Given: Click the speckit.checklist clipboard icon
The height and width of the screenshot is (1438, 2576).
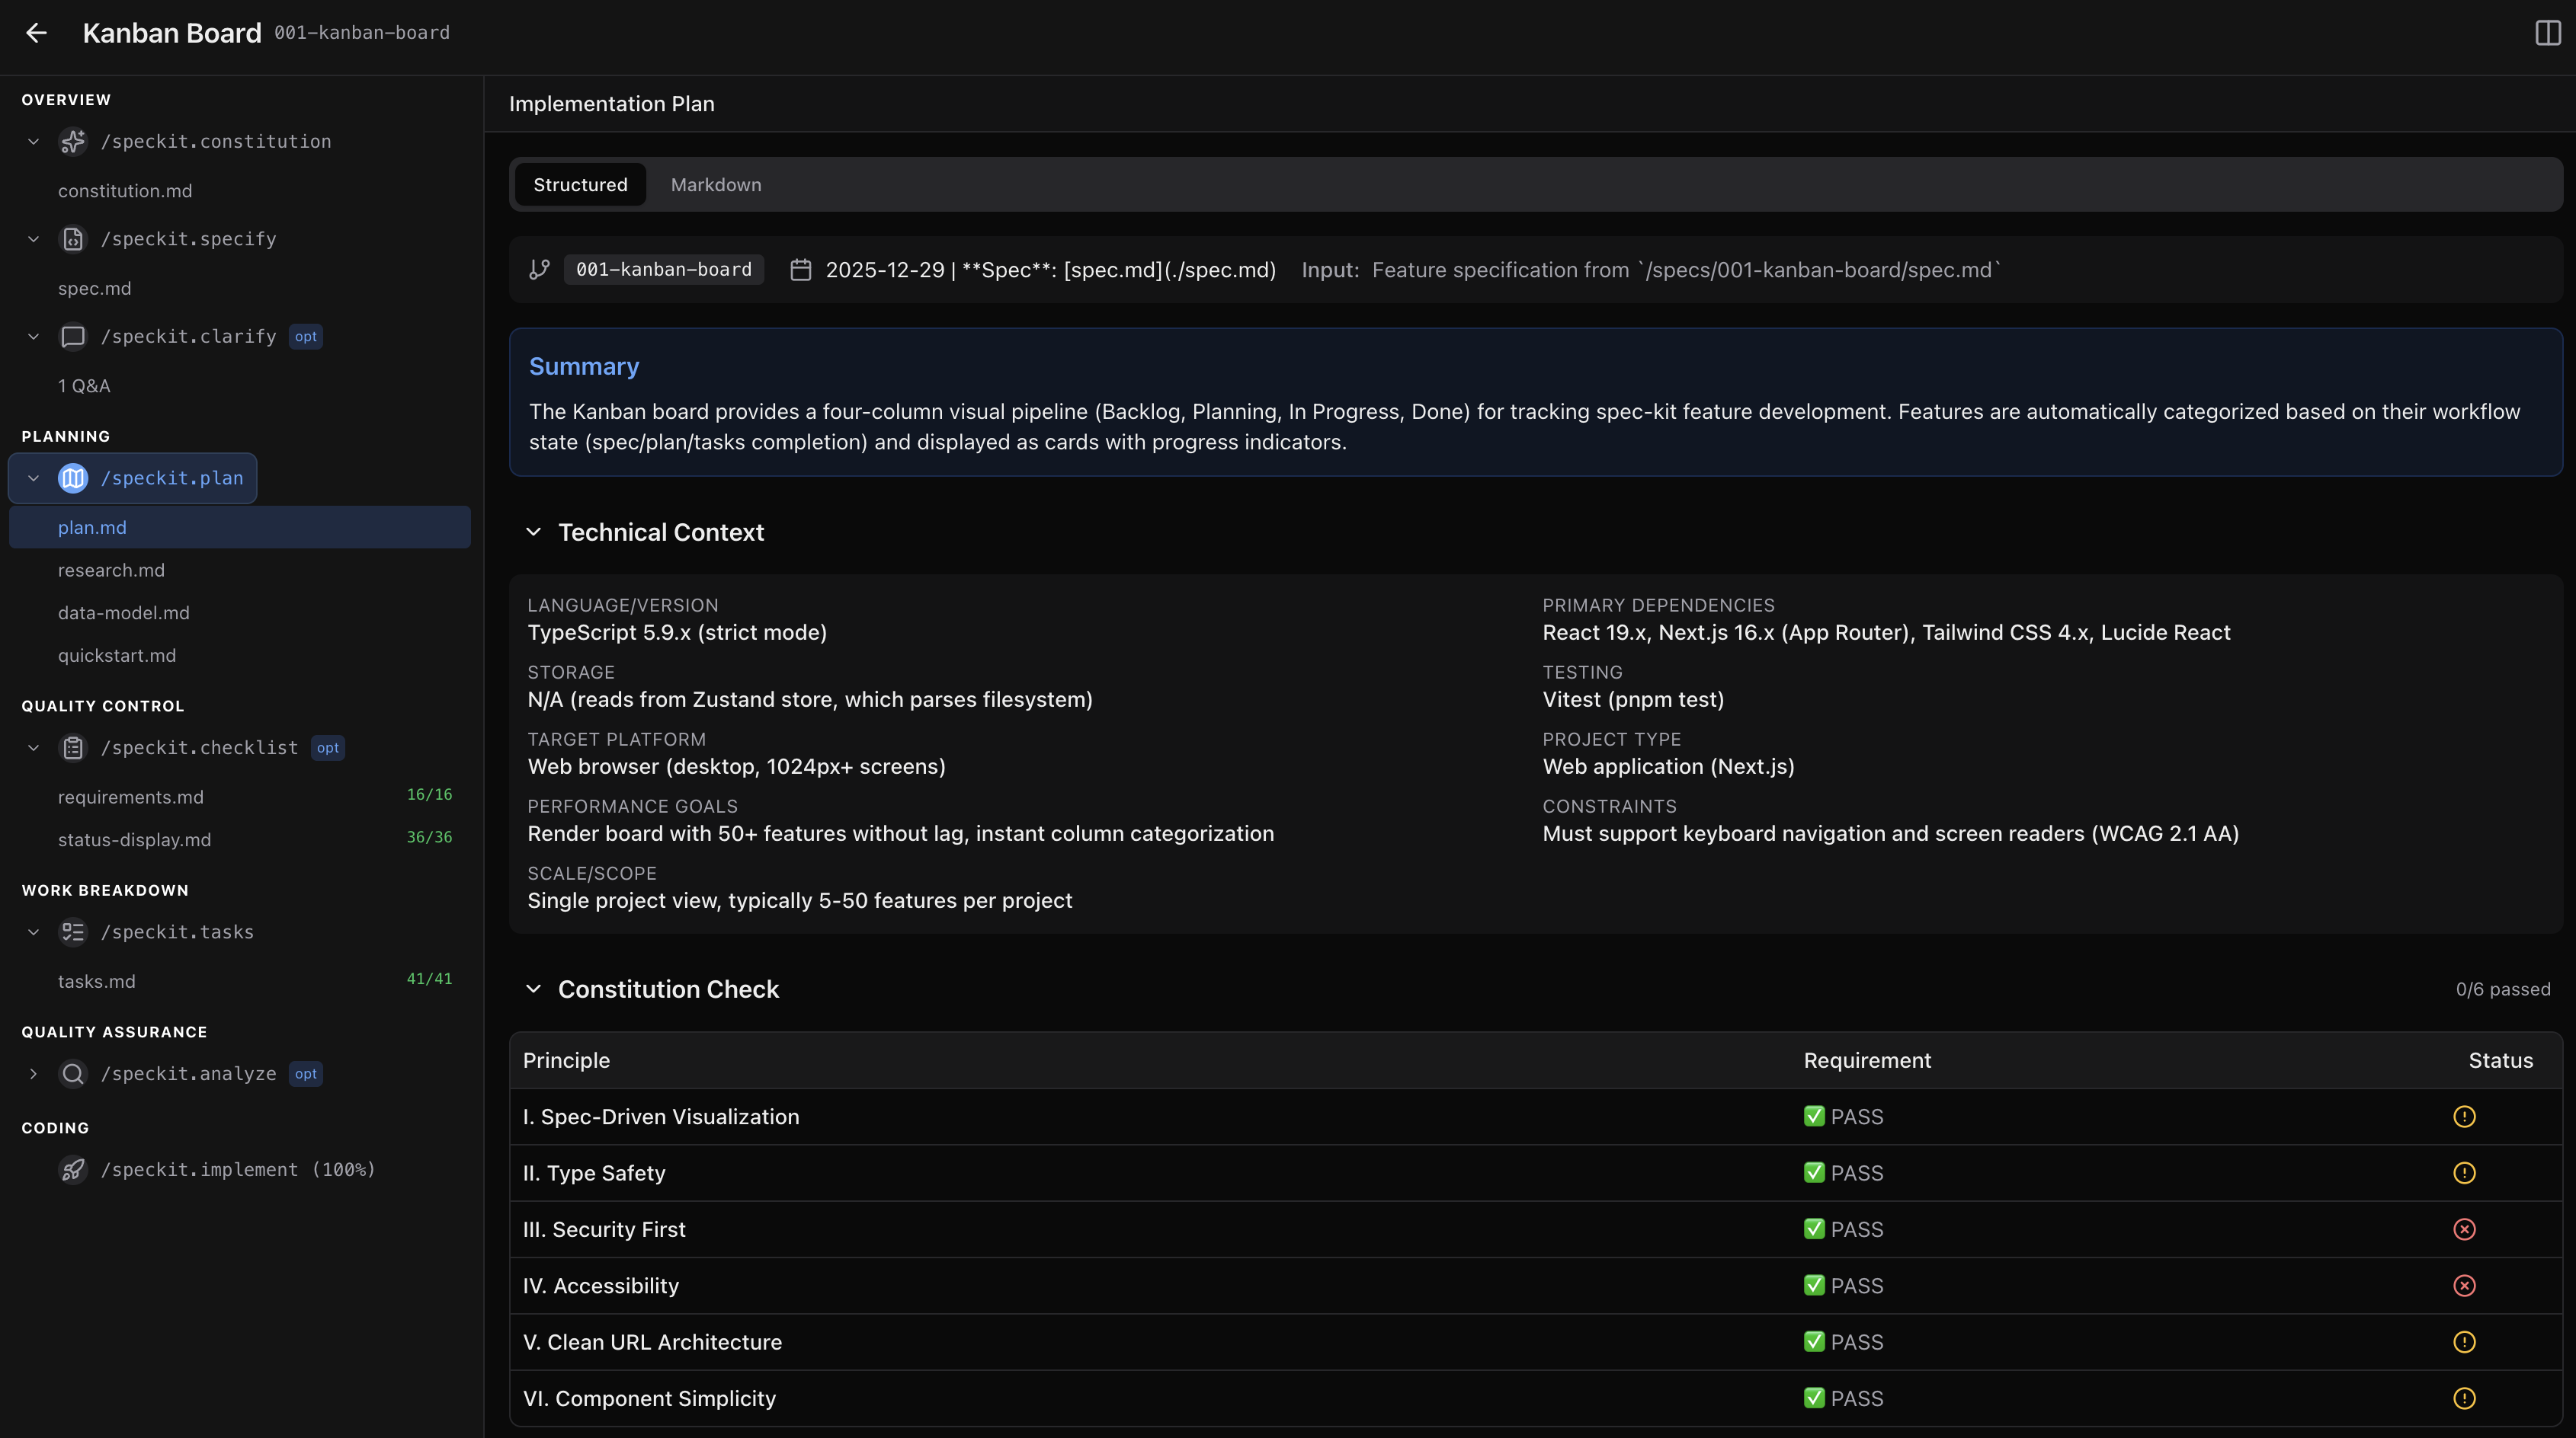Looking at the screenshot, I should [73, 747].
